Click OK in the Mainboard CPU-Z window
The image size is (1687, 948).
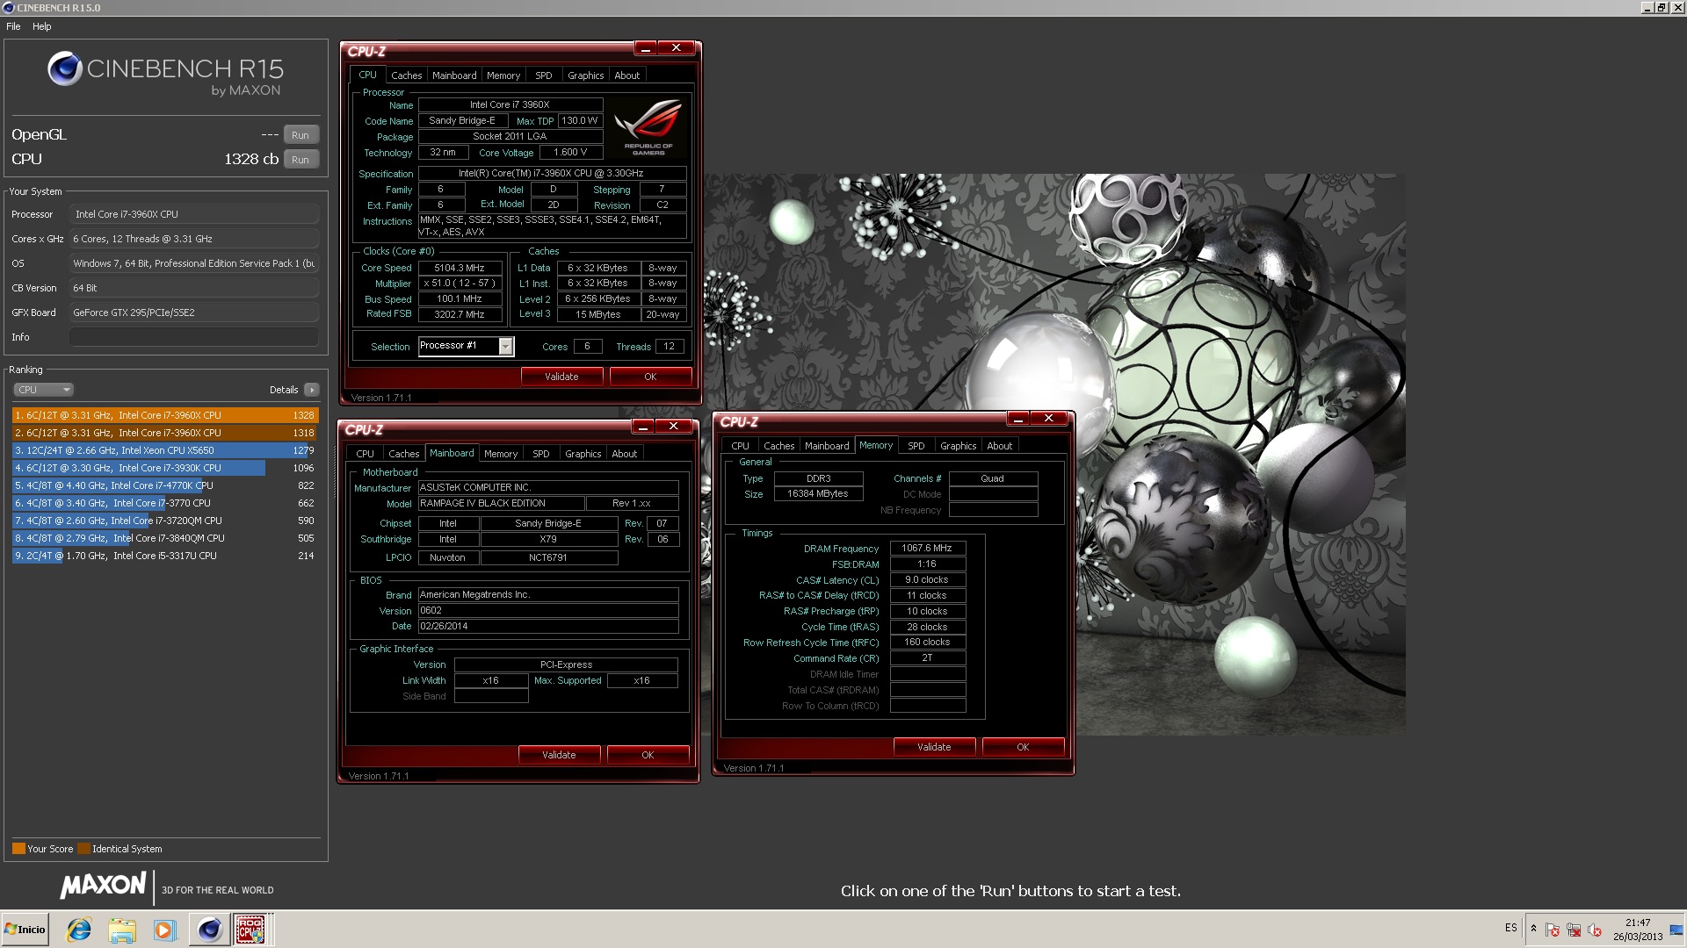tap(648, 755)
